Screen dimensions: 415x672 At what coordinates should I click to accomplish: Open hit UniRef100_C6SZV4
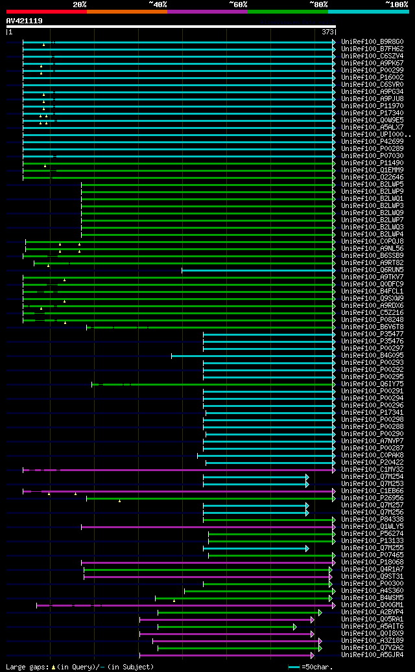[x=372, y=56]
